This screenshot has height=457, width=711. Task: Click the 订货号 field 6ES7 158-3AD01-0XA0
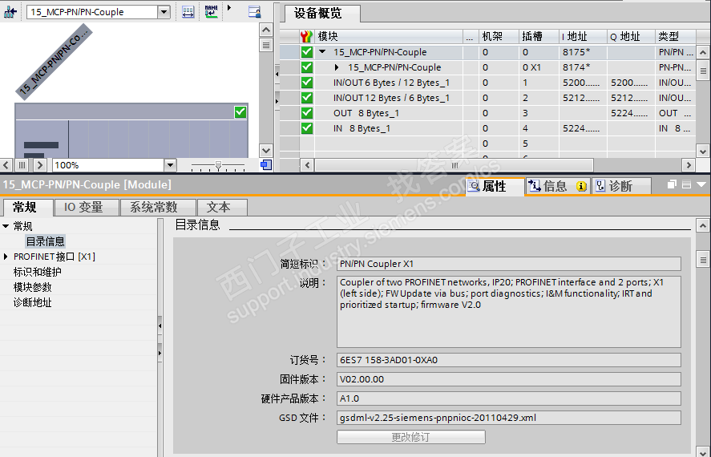[509, 360]
